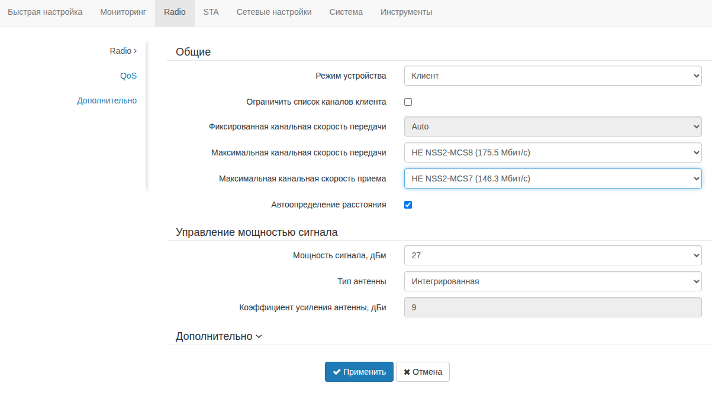Open the QoS sidebar link
The height and width of the screenshot is (396, 712).
(x=128, y=76)
